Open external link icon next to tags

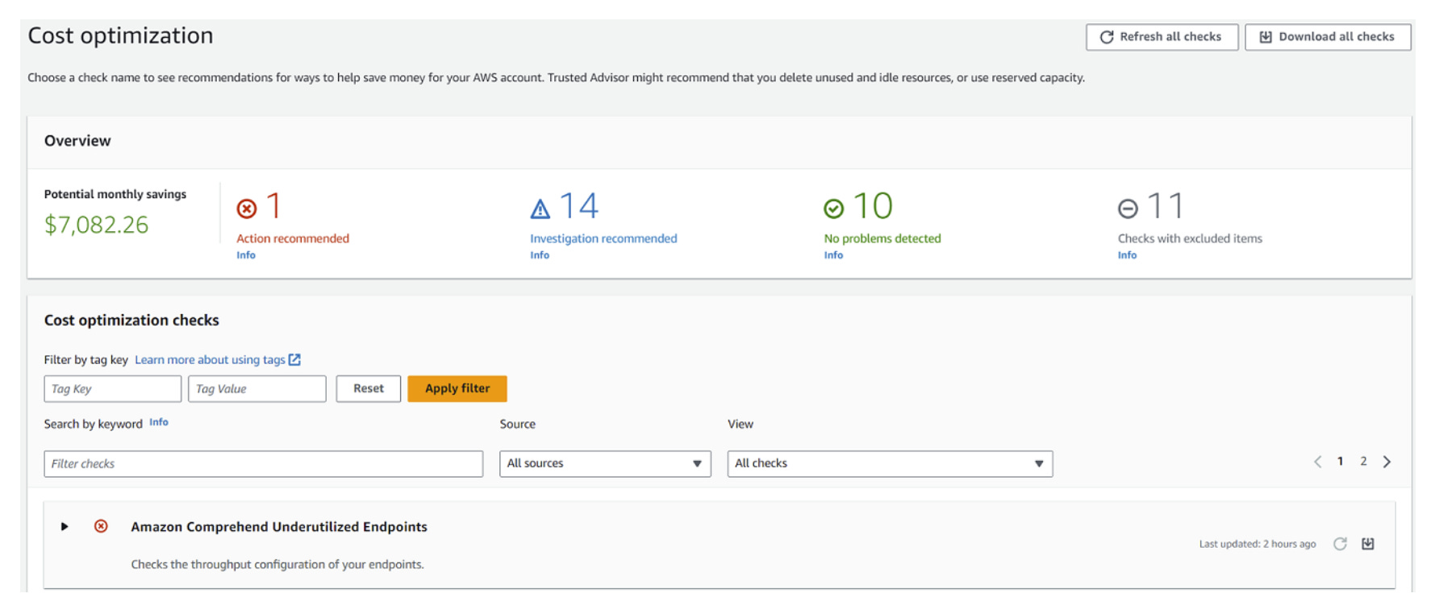tap(294, 359)
